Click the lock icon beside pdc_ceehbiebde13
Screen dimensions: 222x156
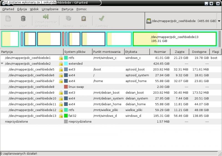coord(60,116)
